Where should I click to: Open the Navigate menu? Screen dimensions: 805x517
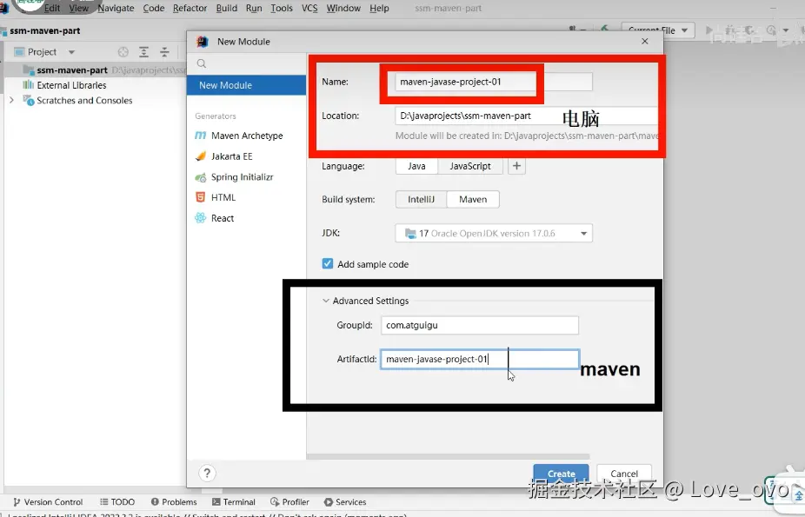coord(116,8)
